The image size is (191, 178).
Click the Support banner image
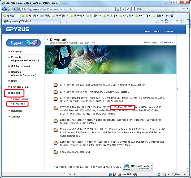click(23, 43)
